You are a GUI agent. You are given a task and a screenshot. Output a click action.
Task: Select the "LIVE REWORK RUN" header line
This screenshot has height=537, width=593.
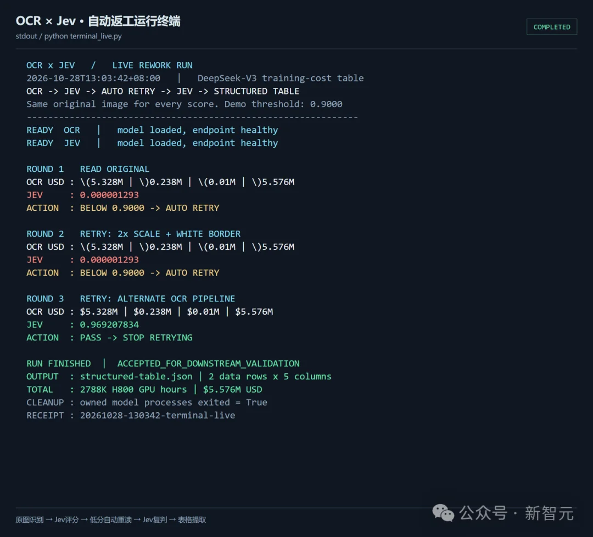coord(109,65)
